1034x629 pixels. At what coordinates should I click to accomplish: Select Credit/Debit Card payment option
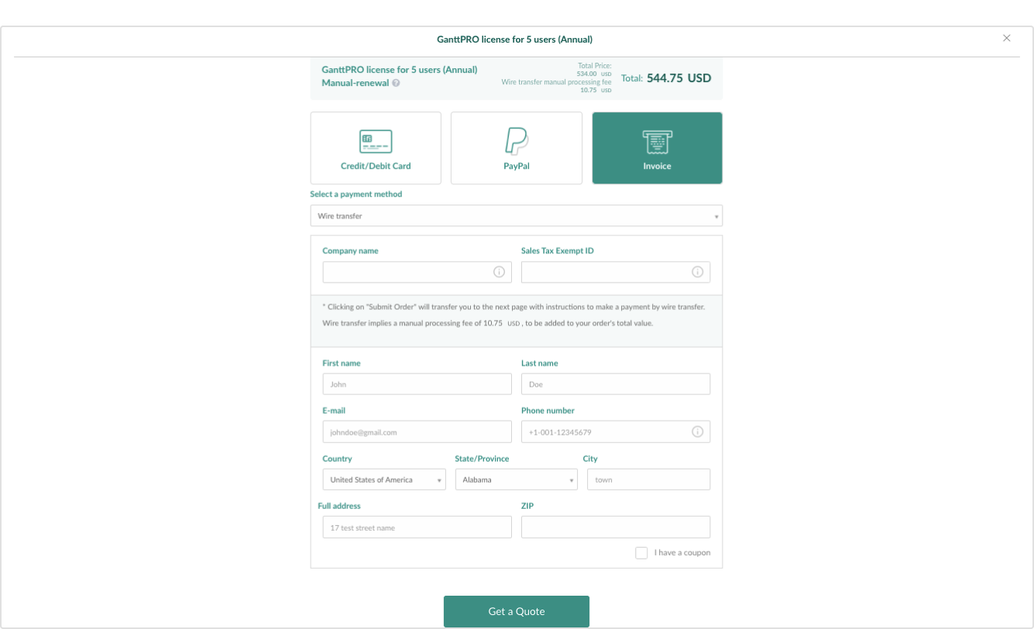[x=376, y=148]
